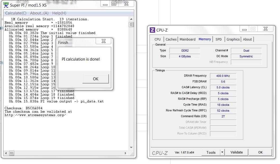Click the Channel # field showing Dual
The width and height of the screenshot is (280, 164).
click(x=246, y=51)
